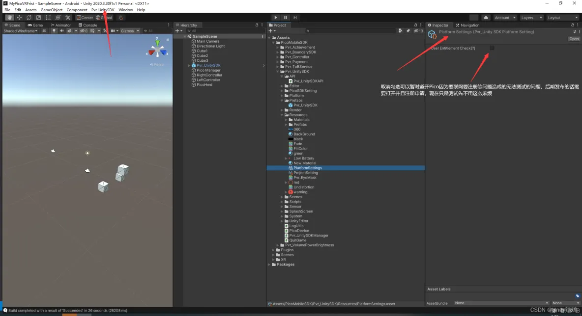
Task: Open the Component menu
Action: tap(77, 10)
